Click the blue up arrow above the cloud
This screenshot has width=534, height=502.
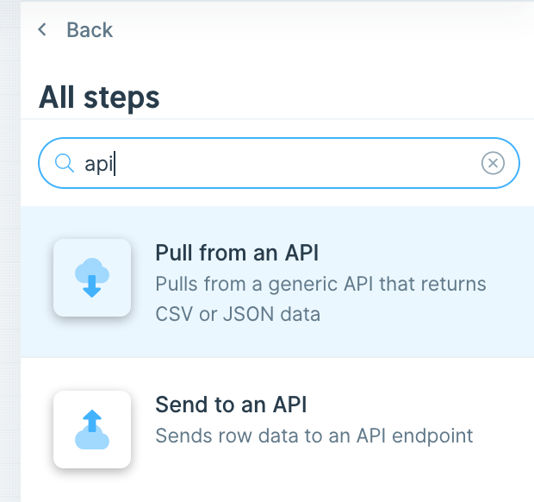[x=92, y=419]
